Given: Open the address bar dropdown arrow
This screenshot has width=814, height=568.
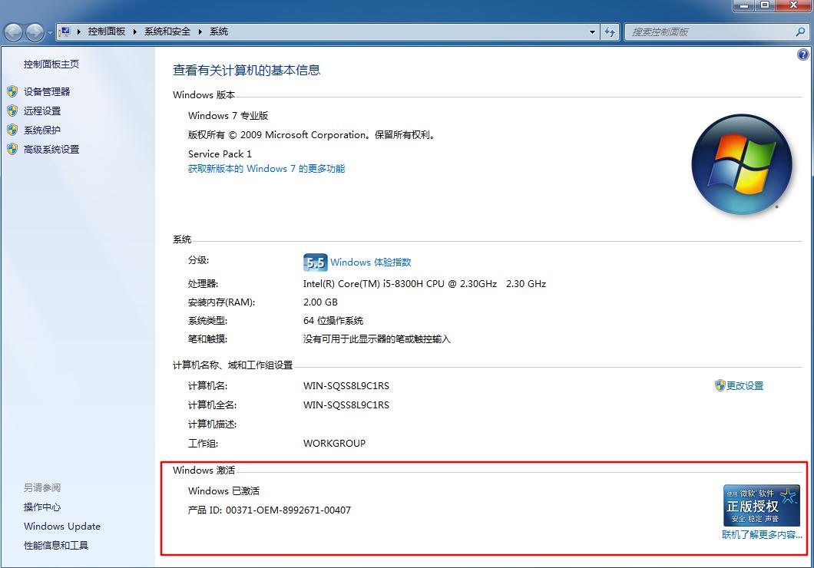Looking at the screenshot, I should (591, 31).
